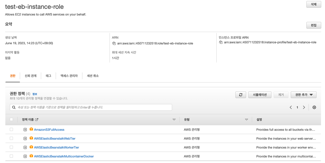Focus the policy filter search field
Screen dimensions: 325x163
(91, 107)
